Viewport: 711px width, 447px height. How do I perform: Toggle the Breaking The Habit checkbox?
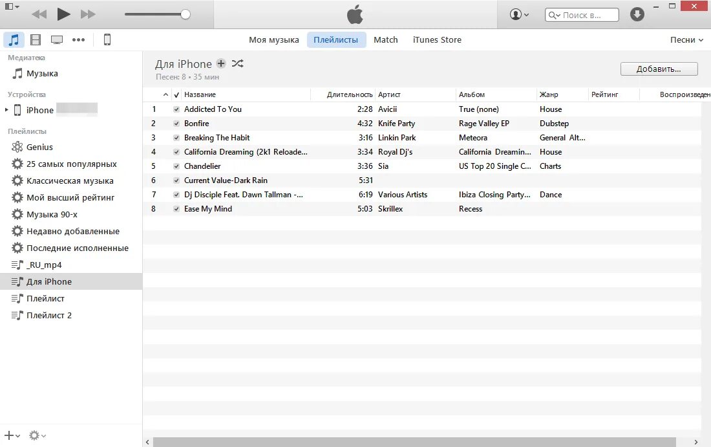tap(176, 138)
